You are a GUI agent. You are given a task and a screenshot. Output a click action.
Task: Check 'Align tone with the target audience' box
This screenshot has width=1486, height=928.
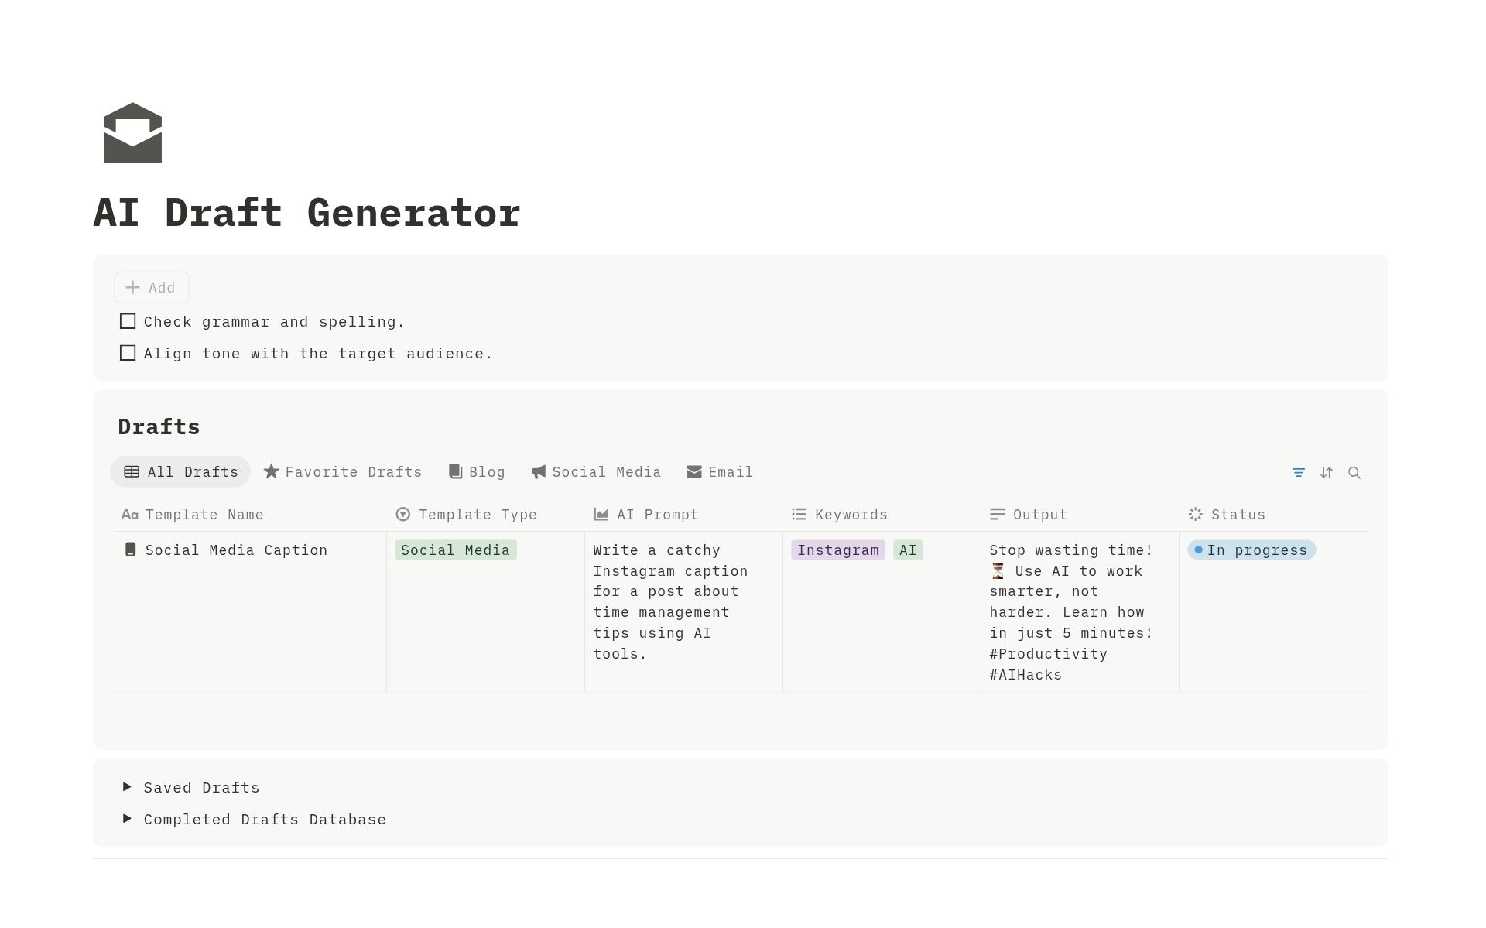click(128, 353)
